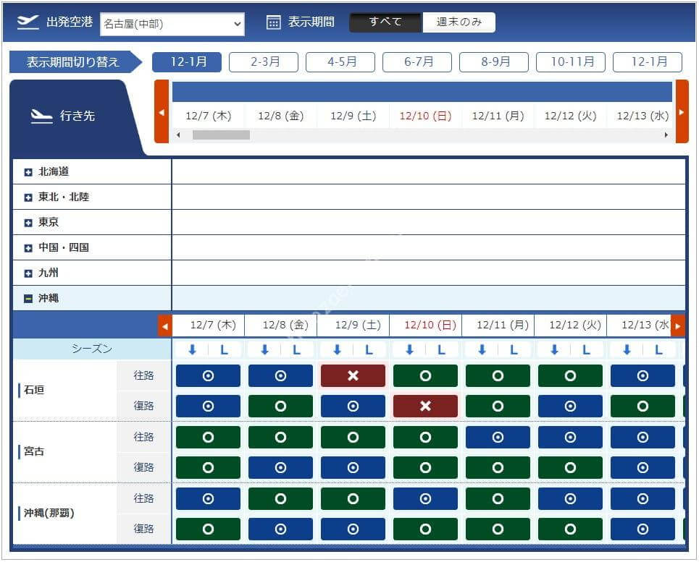
Task: Select 沖縄(那覇) 復路 availability for 12/7
Action: click(208, 529)
